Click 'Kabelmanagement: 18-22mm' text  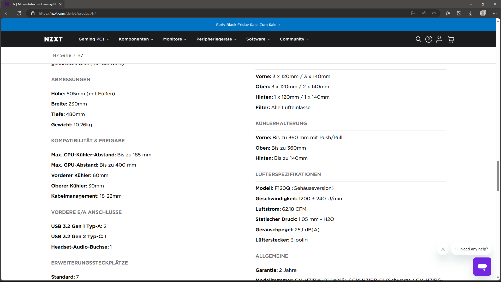tap(86, 196)
